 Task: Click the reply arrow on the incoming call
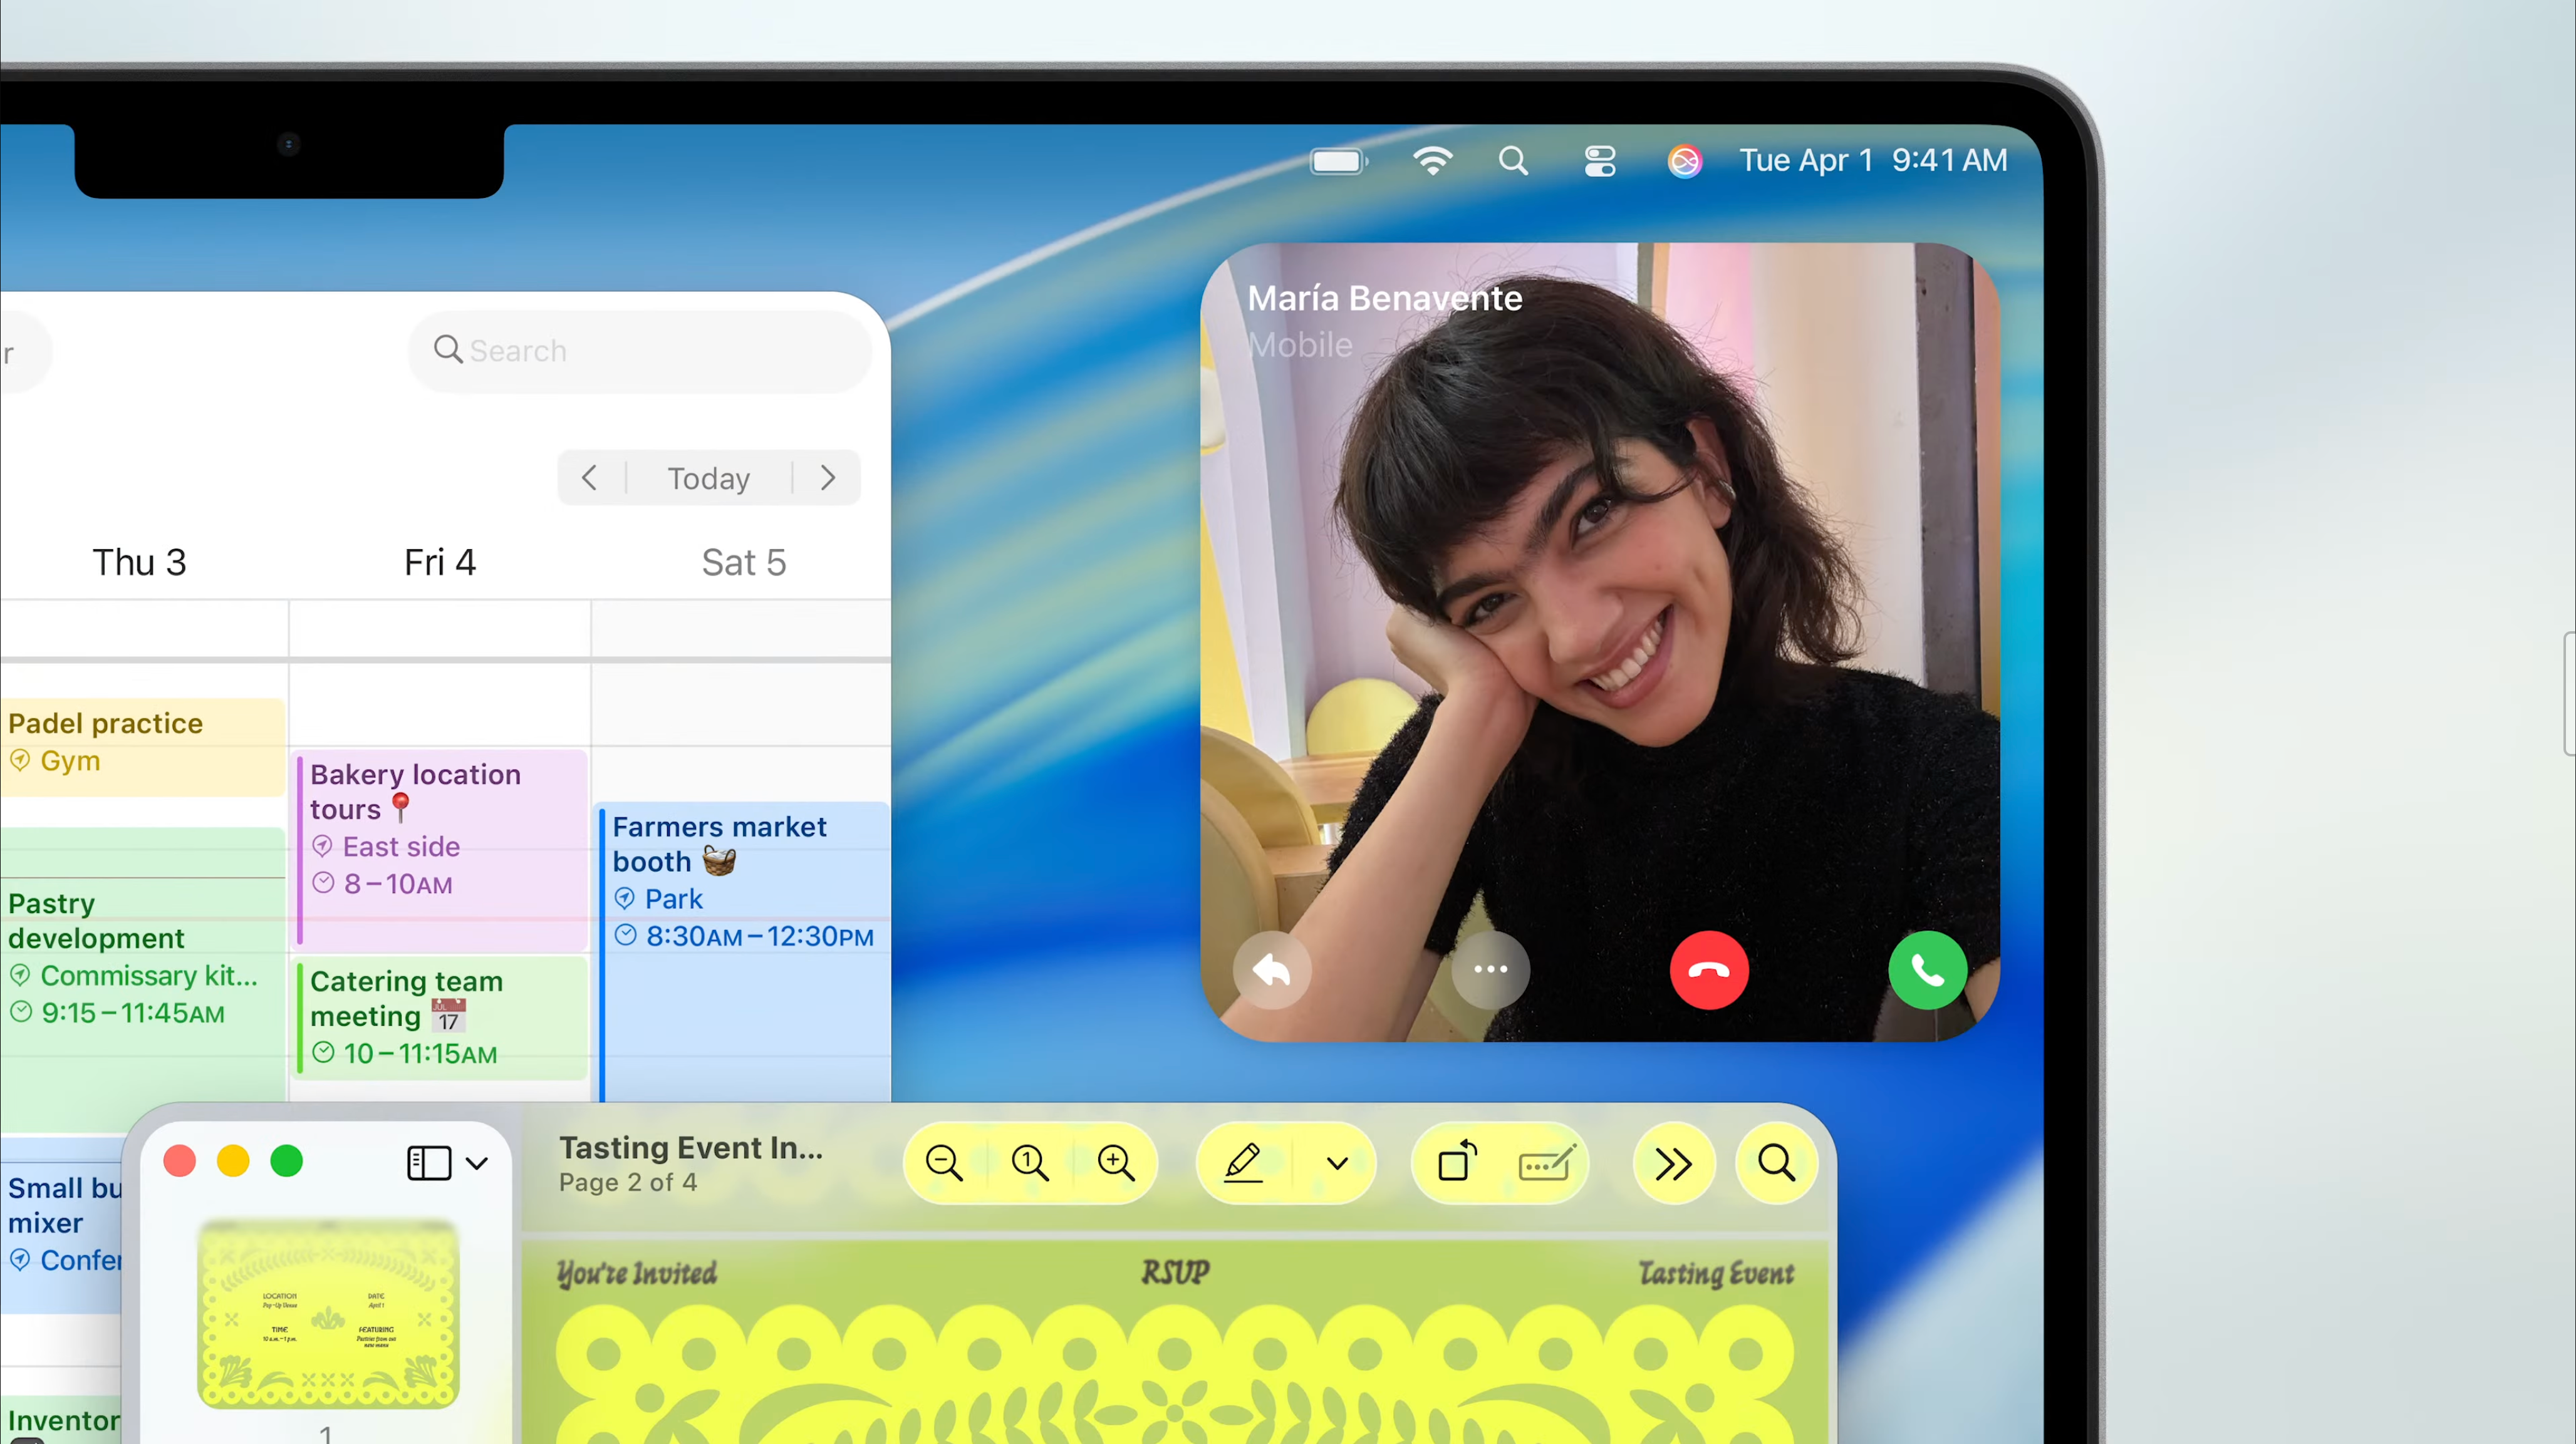pyautogui.click(x=1271, y=969)
